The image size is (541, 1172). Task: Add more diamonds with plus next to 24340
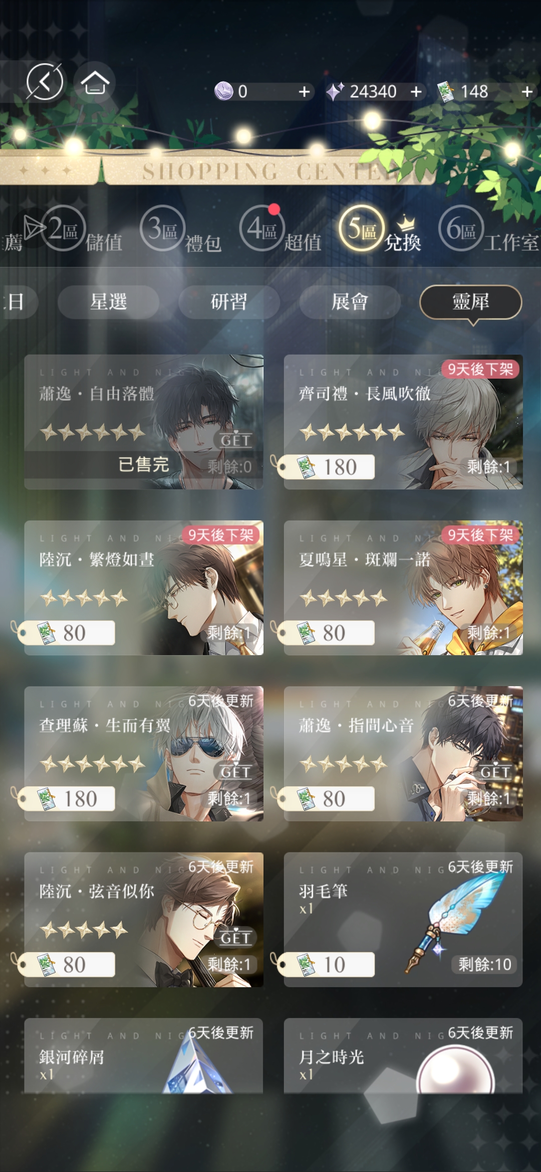pyautogui.click(x=416, y=92)
